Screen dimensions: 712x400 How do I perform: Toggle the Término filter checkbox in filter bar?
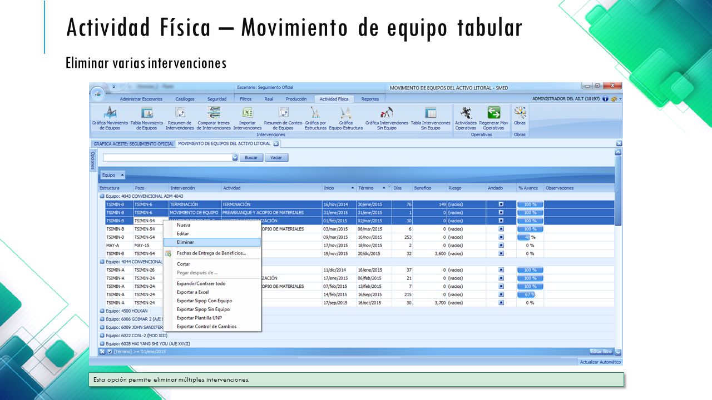(x=110, y=352)
